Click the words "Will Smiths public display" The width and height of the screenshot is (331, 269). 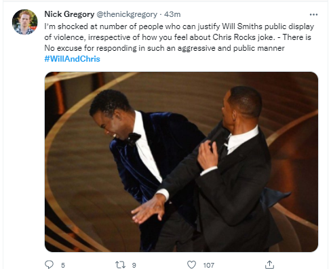point(268,26)
